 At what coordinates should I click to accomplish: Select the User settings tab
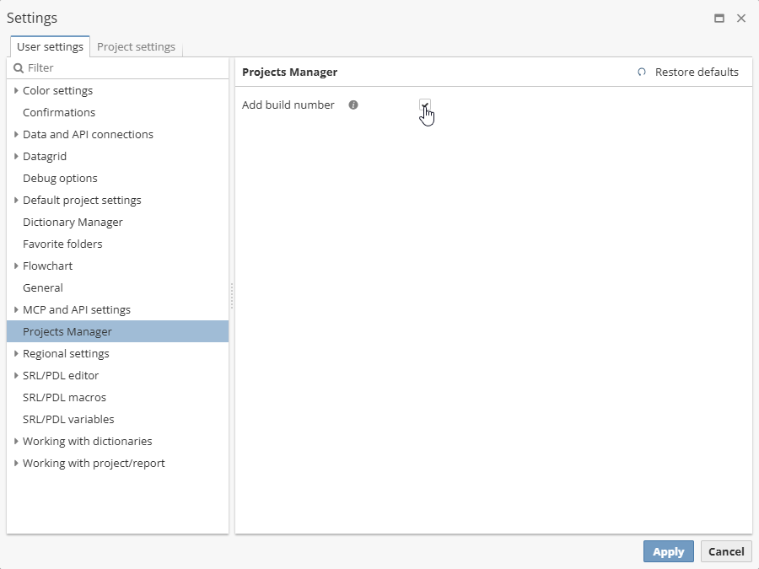[50, 47]
